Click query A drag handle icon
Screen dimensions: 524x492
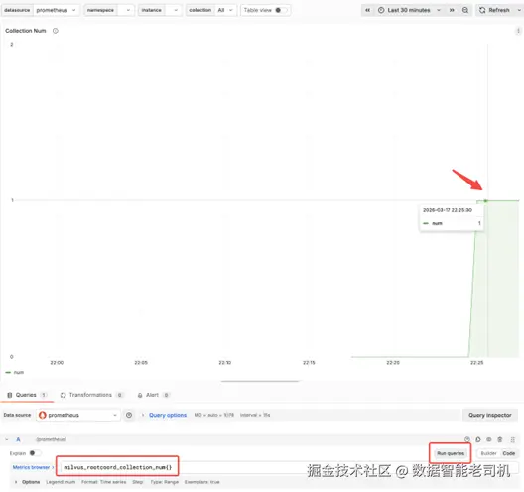(x=513, y=439)
